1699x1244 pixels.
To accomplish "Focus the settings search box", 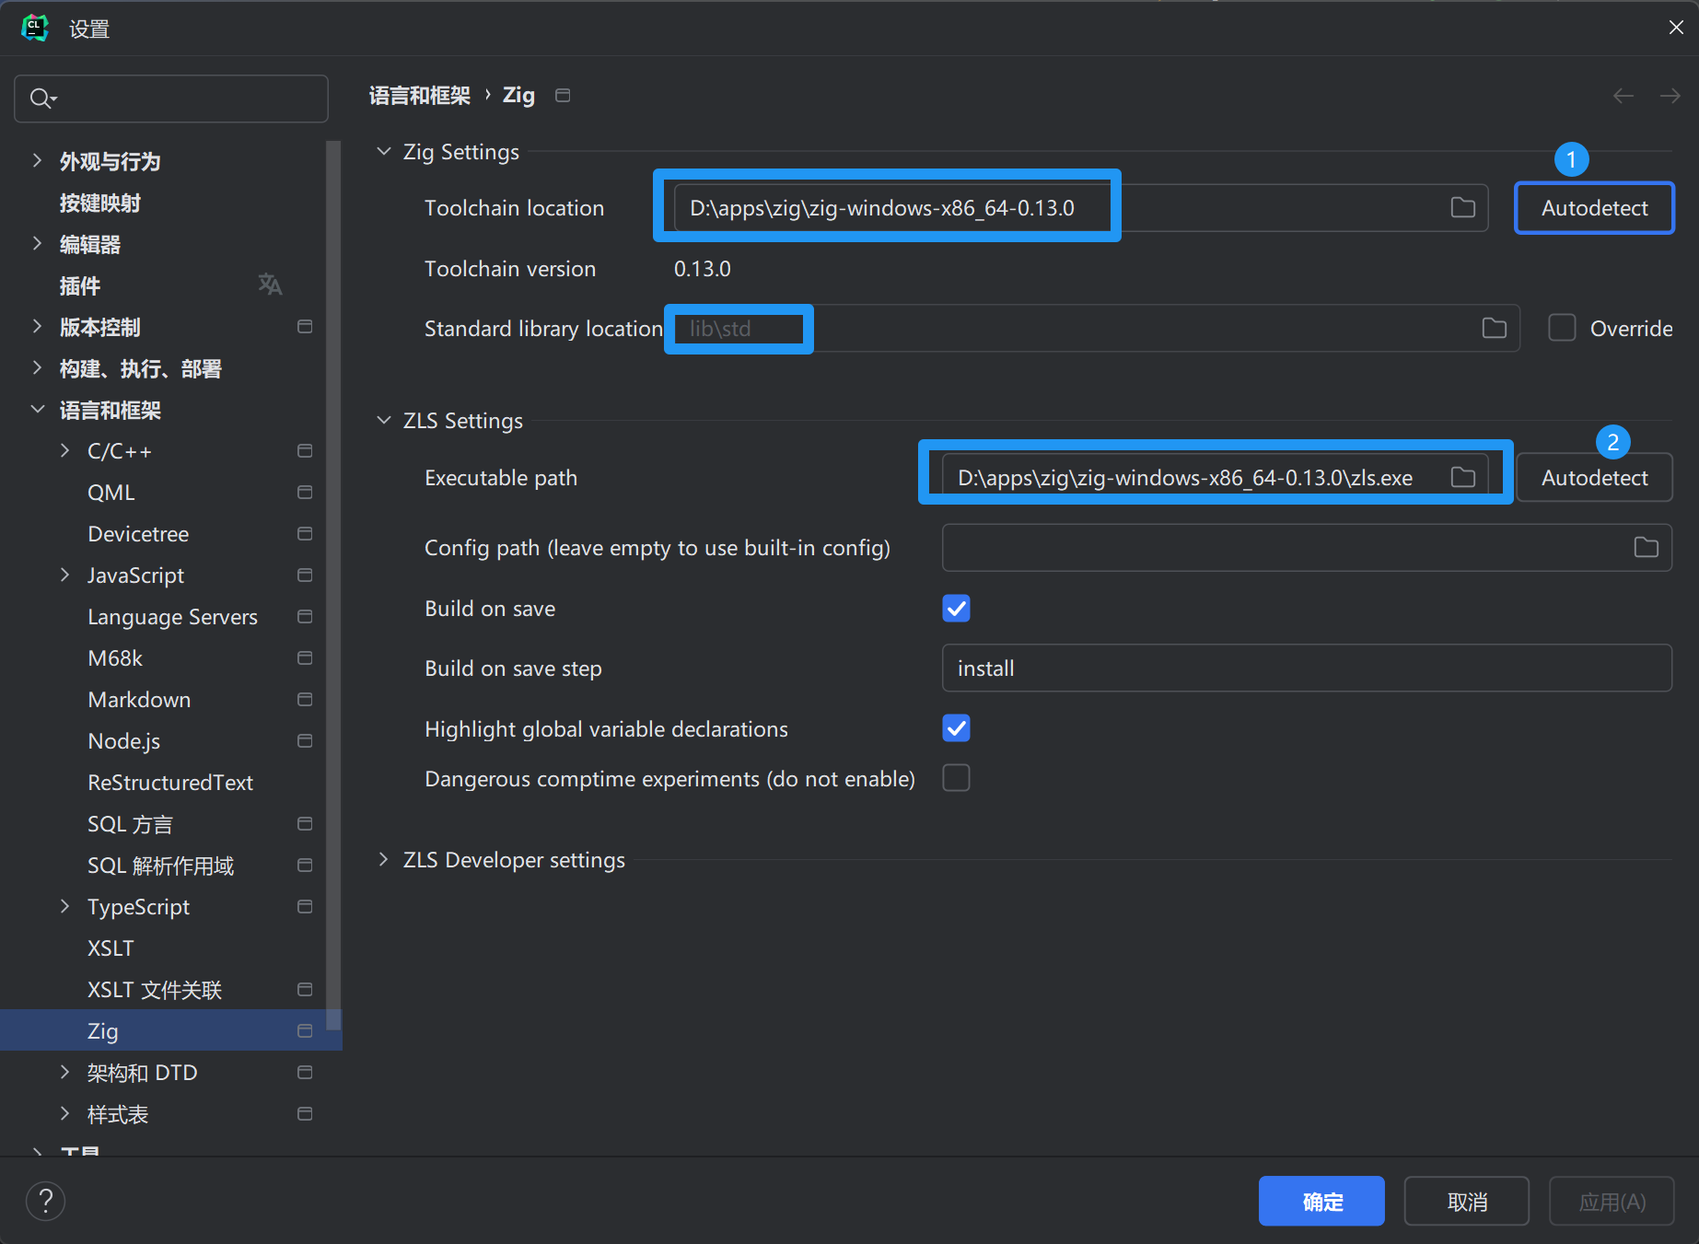I will [x=171, y=99].
